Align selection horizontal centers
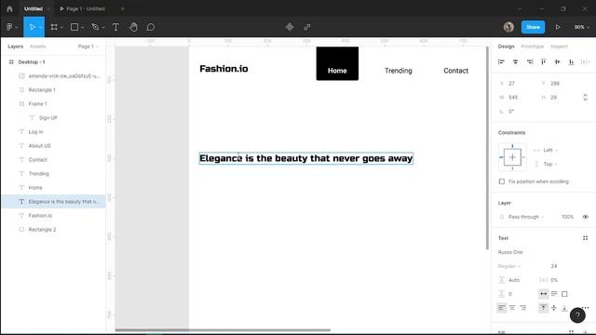This screenshot has width=596, height=335. coord(515,62)
